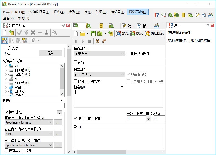Open the 路径 path history dropdown arrow

click(x=62, y=101)
